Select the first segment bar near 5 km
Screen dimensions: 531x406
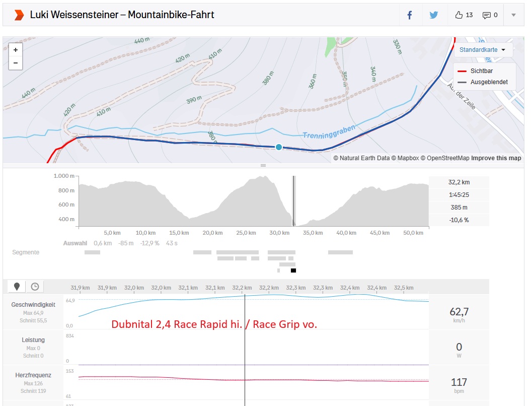92,252
